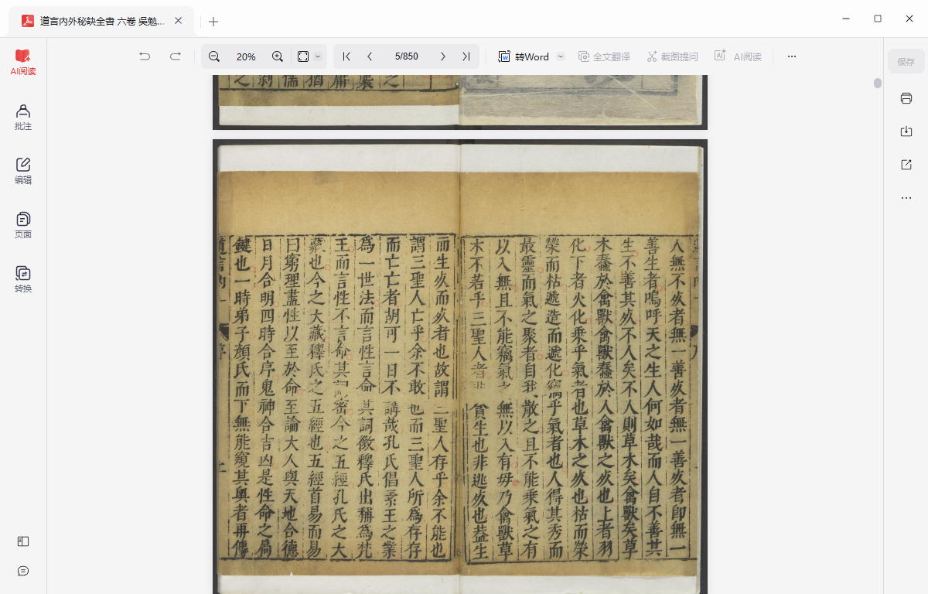Image resolution: width=928 pixels, height=594 pixels.
Task: Expand the 转Word dropdown arrow
Action: pyautogui.click(x=561, y=56)
